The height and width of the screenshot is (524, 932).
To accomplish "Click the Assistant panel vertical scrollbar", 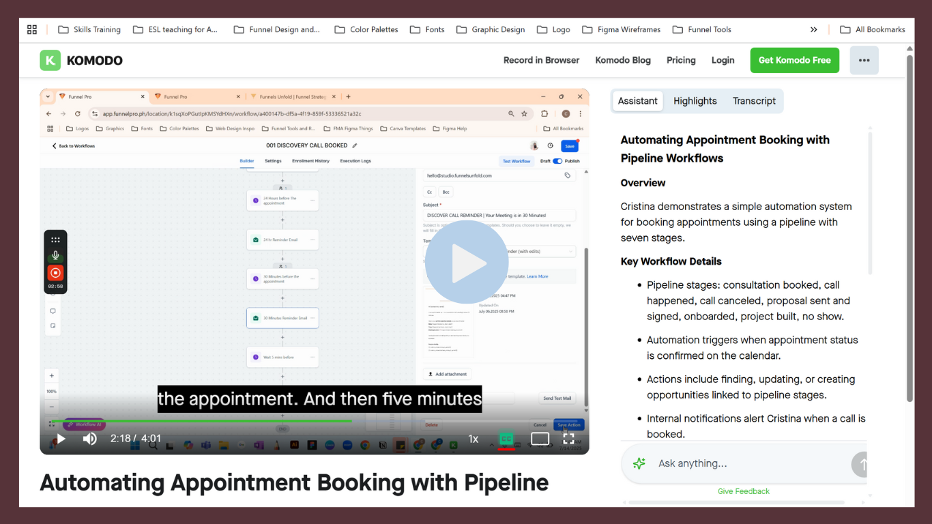I will [x=870, y=203].
